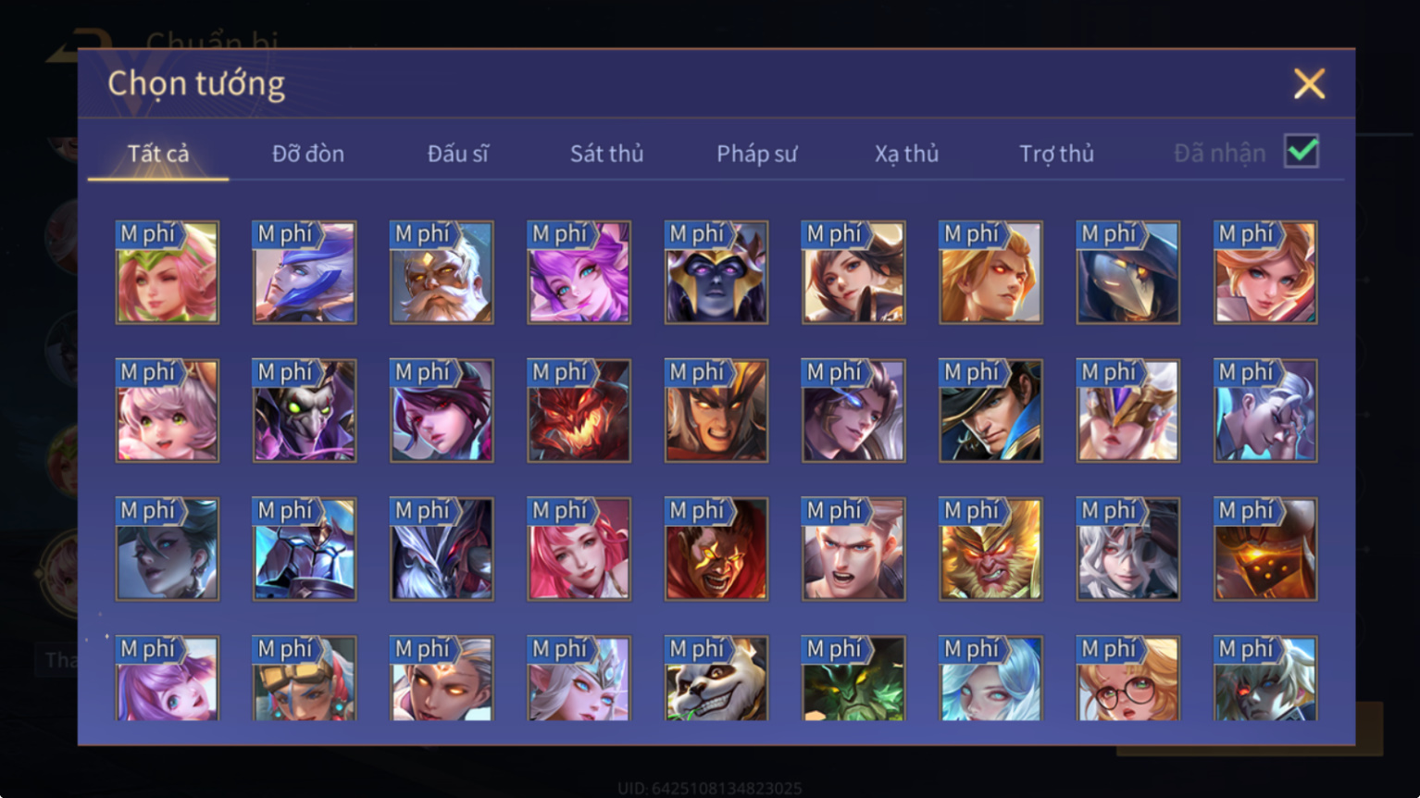Show the Pháp sư hero list

756,154
